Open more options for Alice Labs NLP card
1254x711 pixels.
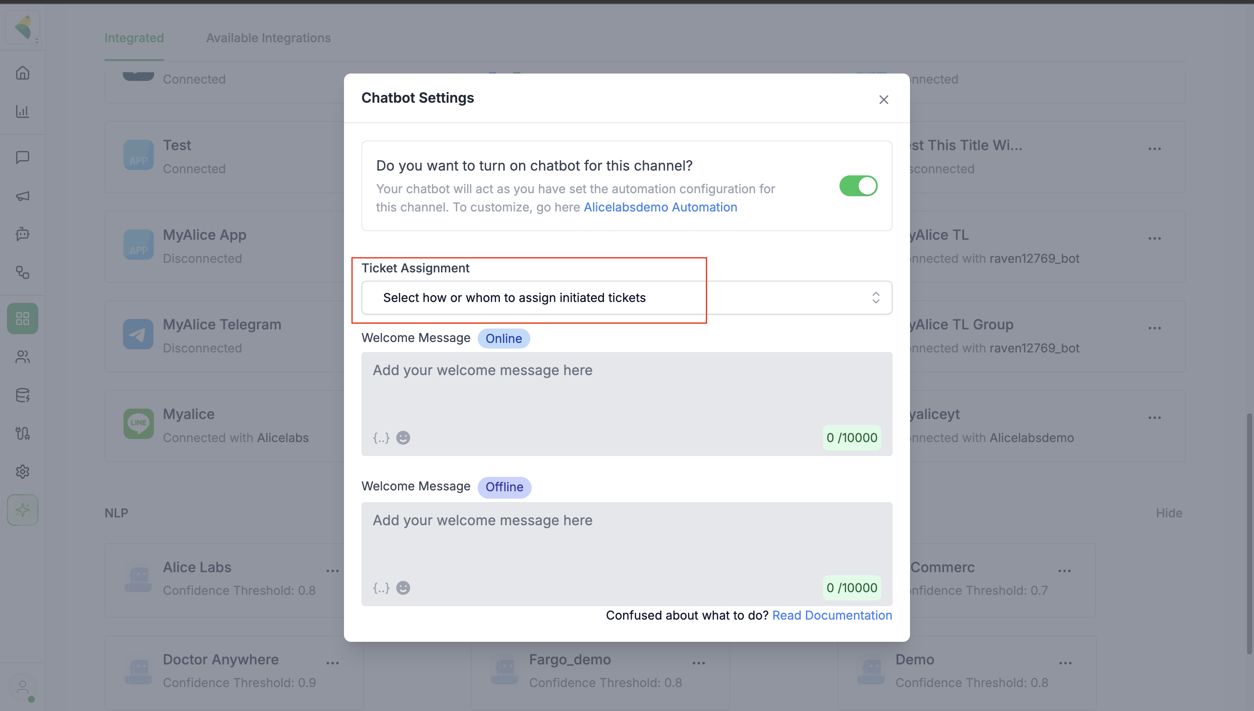coord(333,571)
